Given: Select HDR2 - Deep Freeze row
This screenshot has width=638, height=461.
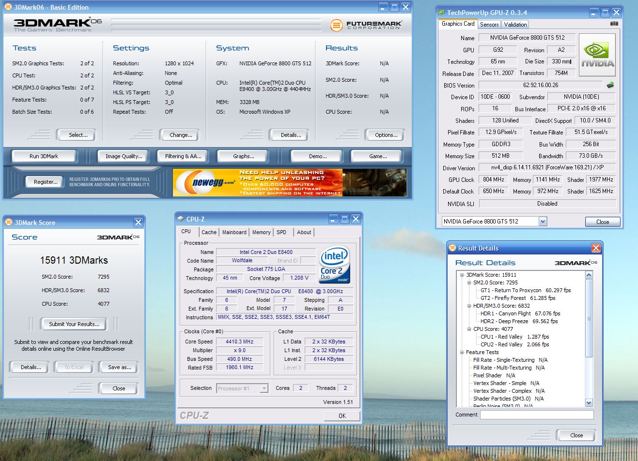Looking at the screenshot, I should pos(519,321).
